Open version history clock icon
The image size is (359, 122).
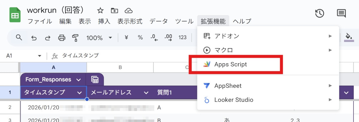click(320, 13)
